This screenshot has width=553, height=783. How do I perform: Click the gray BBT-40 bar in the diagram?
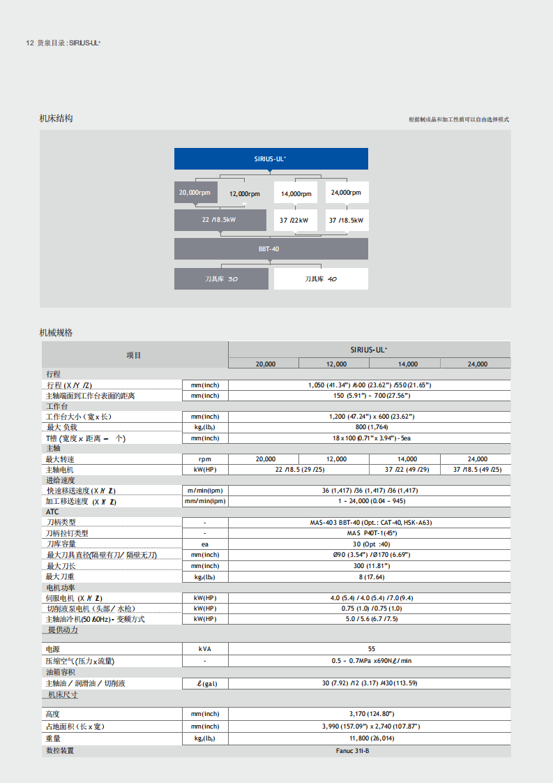(x=271, y=248)
